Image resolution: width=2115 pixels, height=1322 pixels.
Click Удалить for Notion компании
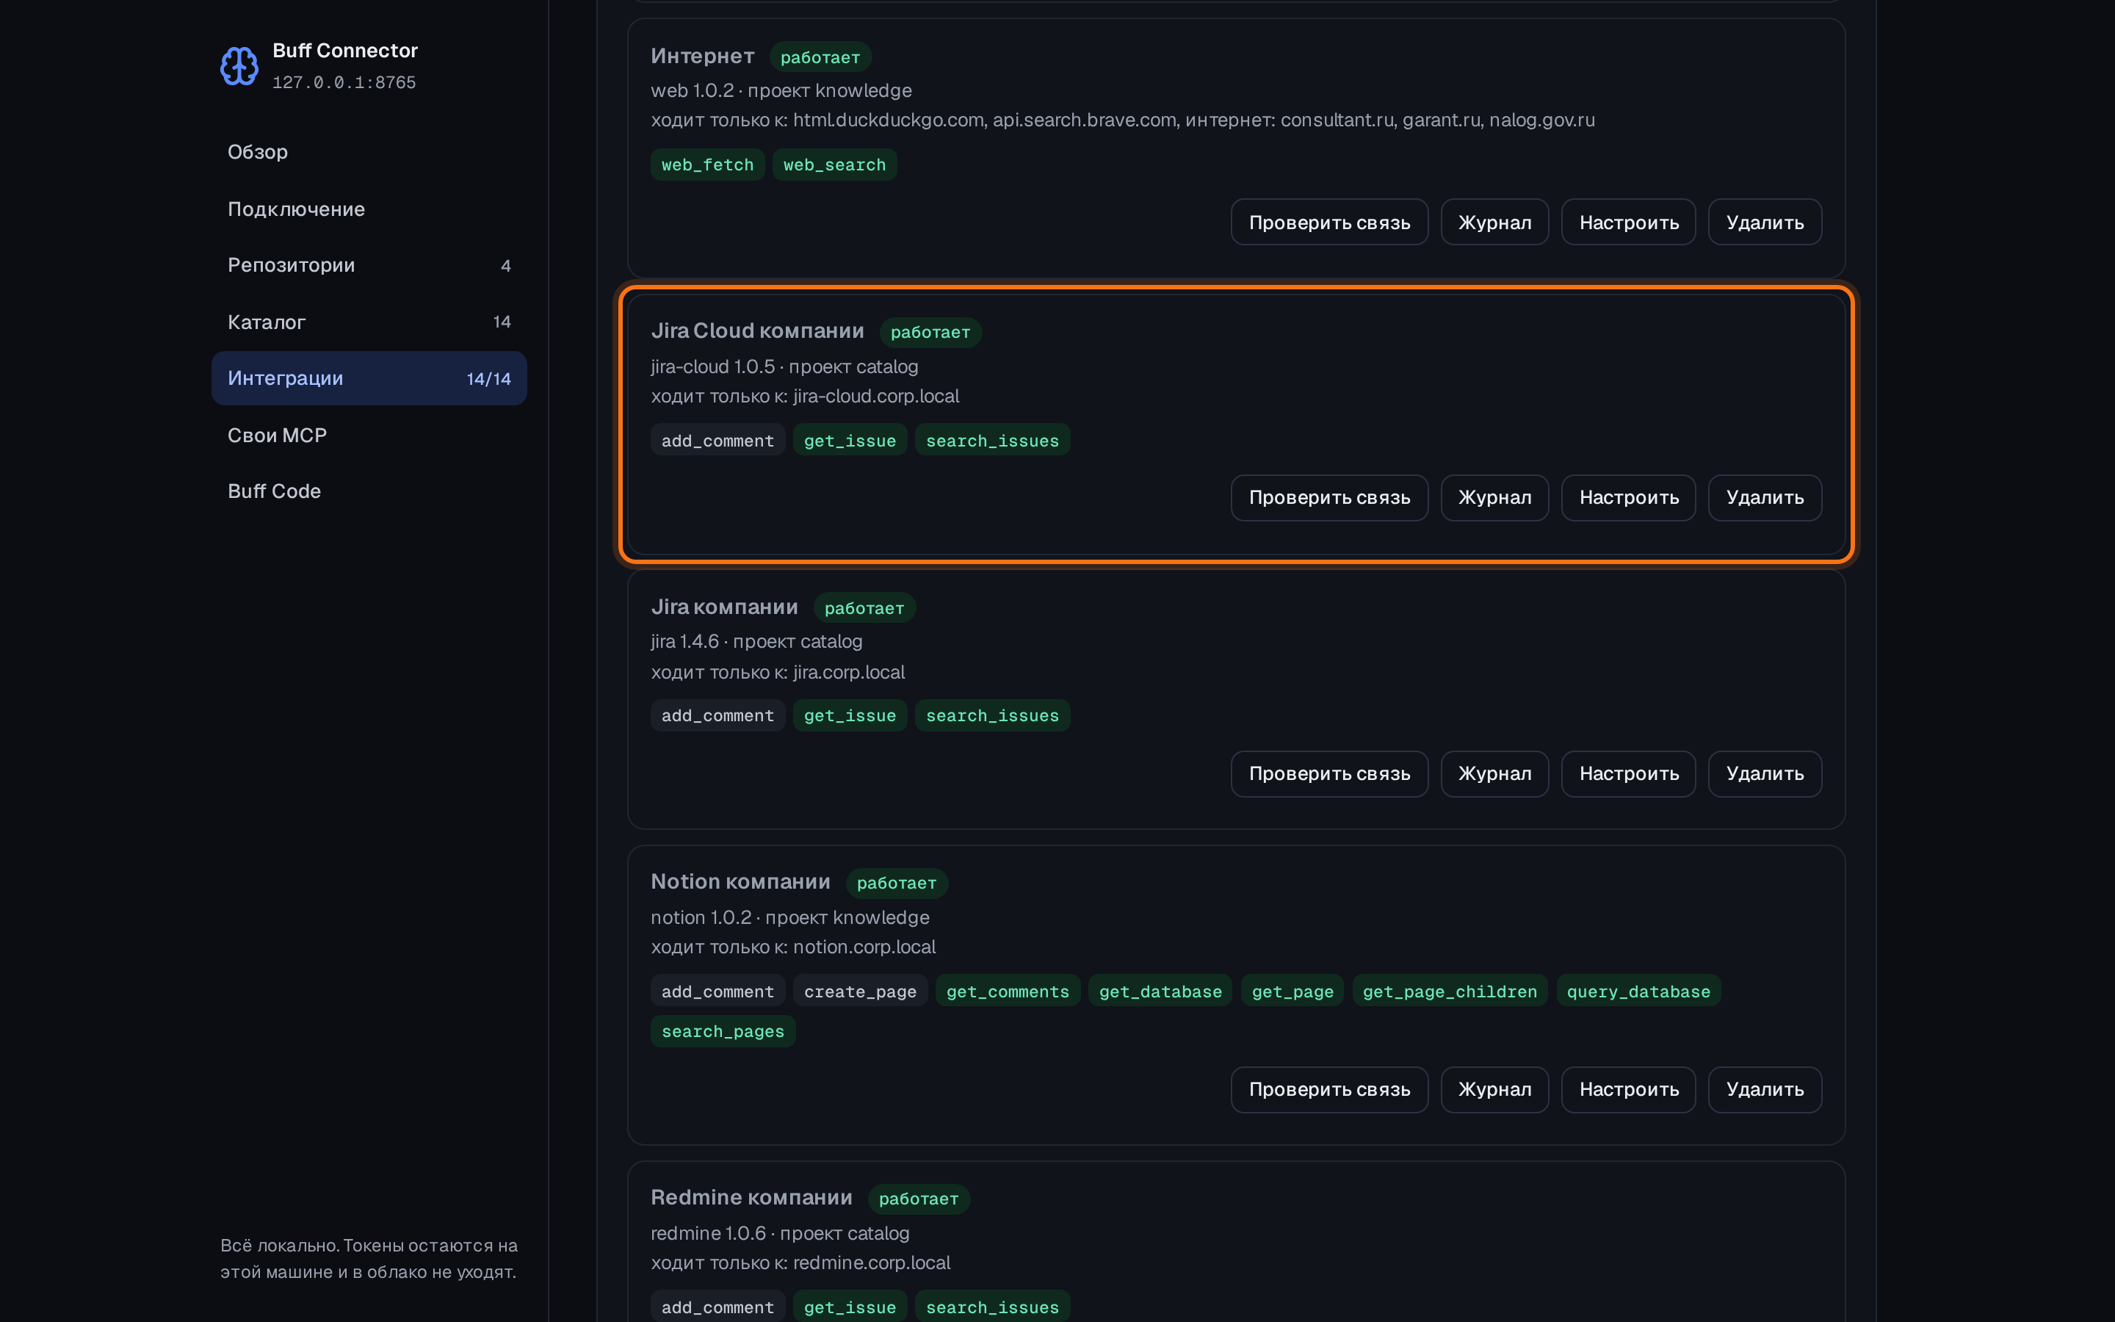coord(1765,1089)
